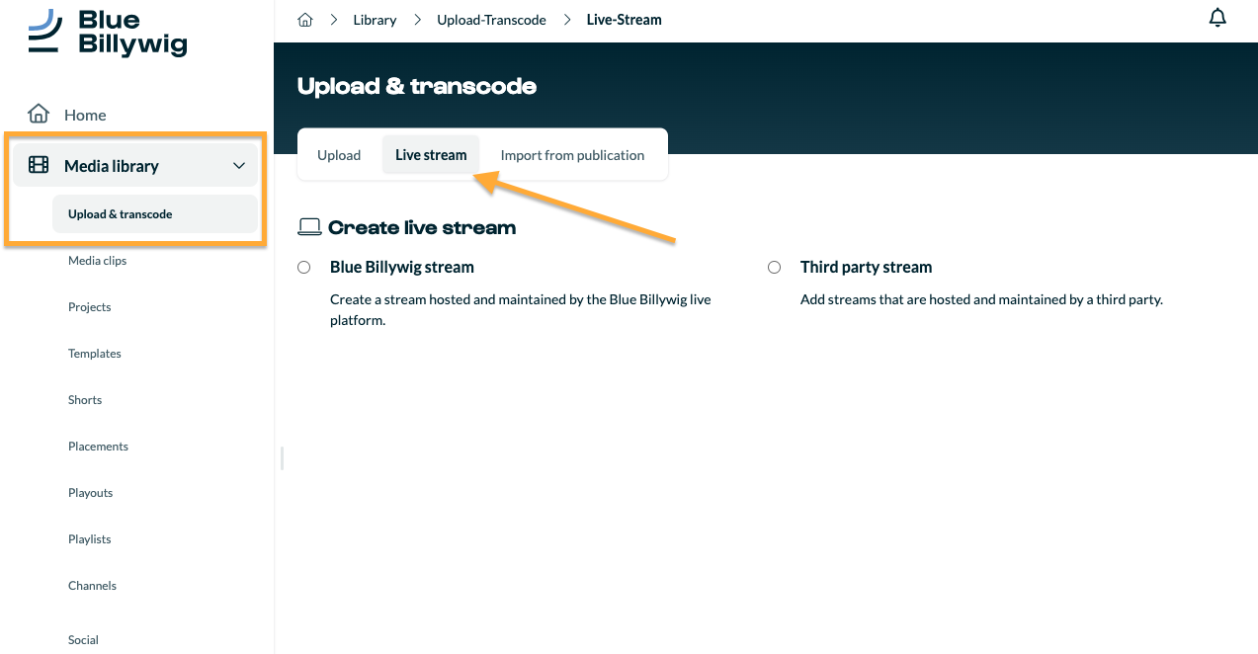Select Blue Billywig stream radio button
Viewport: 1258px width, 654px height.
[x=304, y=268]
